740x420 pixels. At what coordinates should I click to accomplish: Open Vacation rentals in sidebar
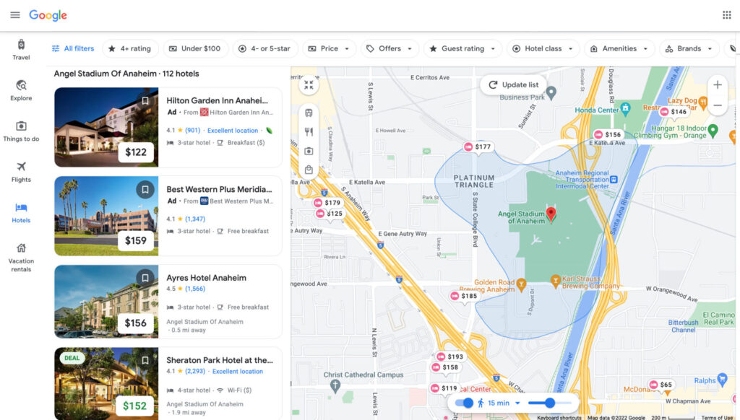21,258
